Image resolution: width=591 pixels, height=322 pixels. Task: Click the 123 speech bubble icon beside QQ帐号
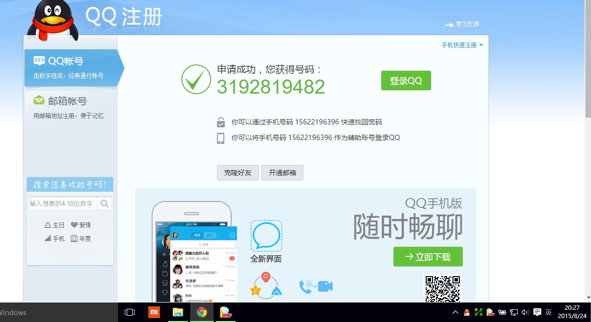(x=39, y=61)
